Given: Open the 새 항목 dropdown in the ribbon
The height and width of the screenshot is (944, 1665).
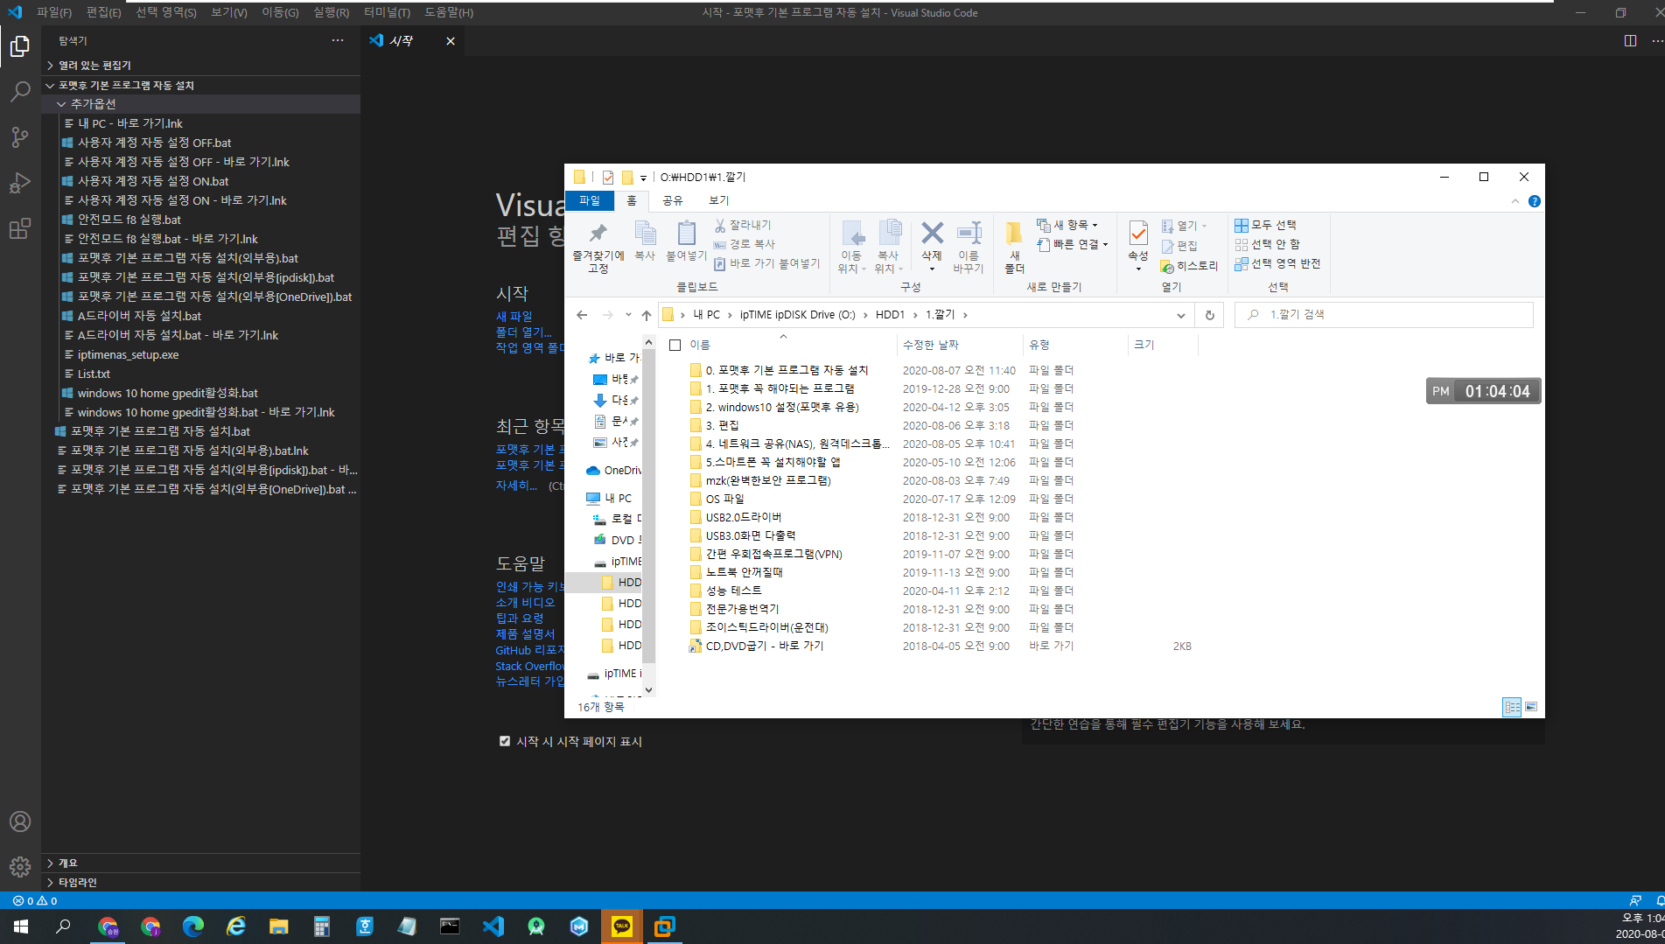Looking at the screenshot, I should tap(1067, 225).
